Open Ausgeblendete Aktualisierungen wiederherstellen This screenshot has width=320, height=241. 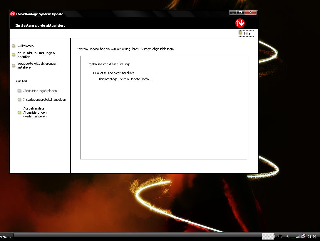pos(35,112)
